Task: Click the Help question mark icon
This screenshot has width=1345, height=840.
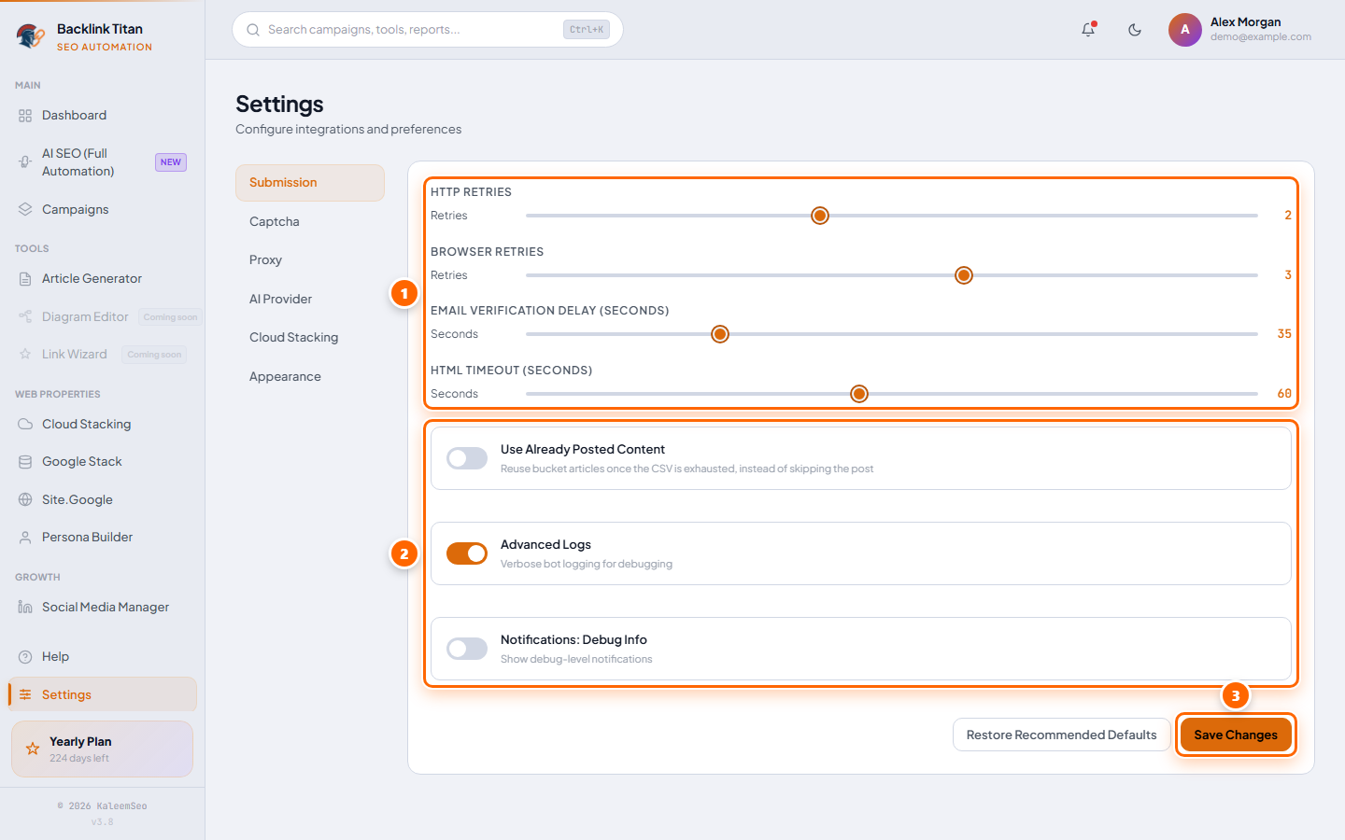Action: click(x=25, y=657)
